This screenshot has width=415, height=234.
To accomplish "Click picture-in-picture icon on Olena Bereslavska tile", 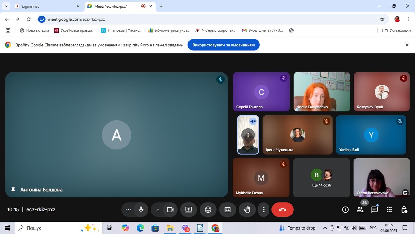I will coord(405,193).
